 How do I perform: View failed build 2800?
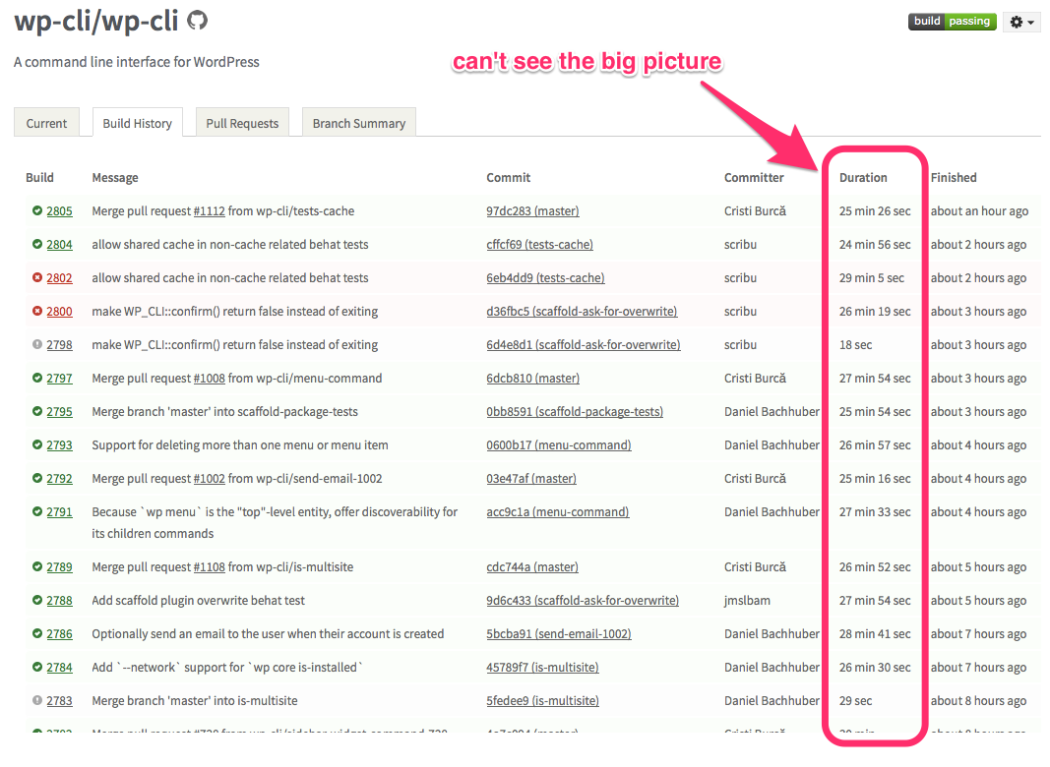pos(60,312)
